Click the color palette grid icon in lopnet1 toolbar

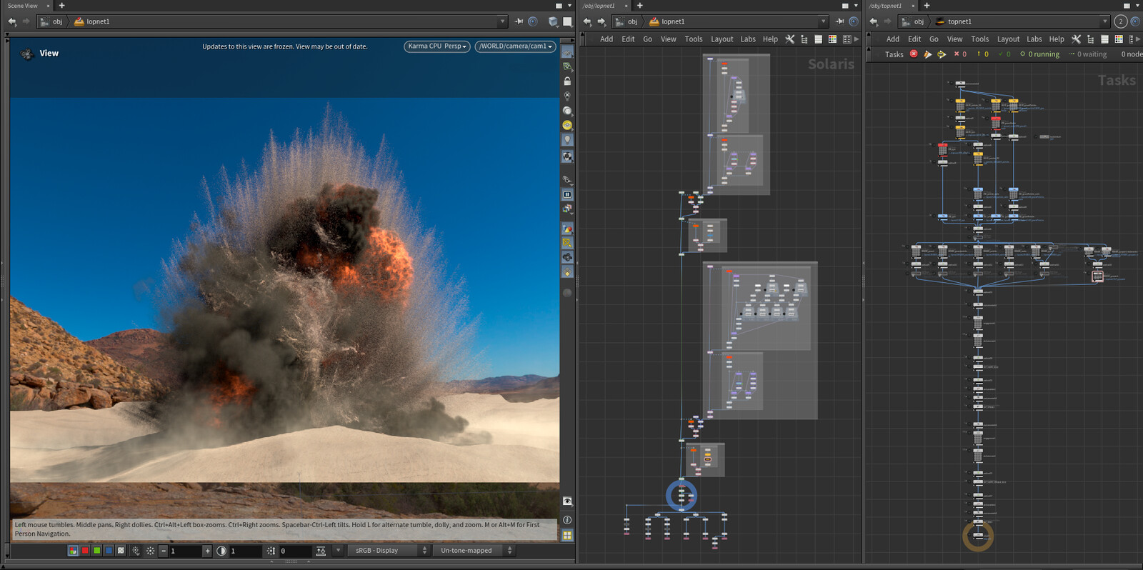tap(832, 39)
